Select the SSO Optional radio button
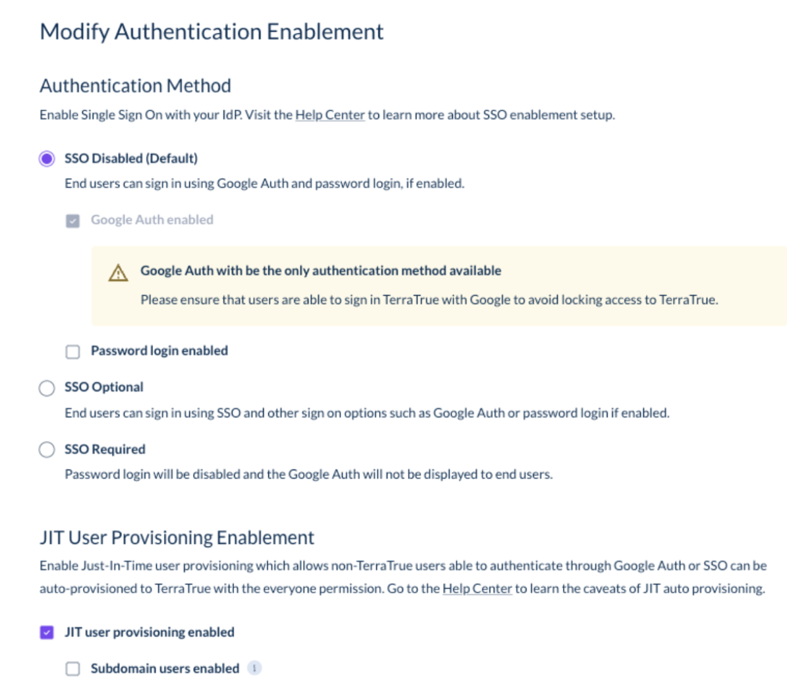Image resolution: width=787 pixels, height=694 pixels. click(47, 388)
